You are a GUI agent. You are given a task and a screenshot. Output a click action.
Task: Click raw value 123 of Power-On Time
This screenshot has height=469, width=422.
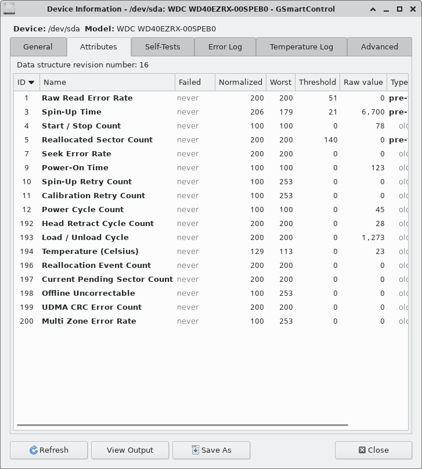378,168
